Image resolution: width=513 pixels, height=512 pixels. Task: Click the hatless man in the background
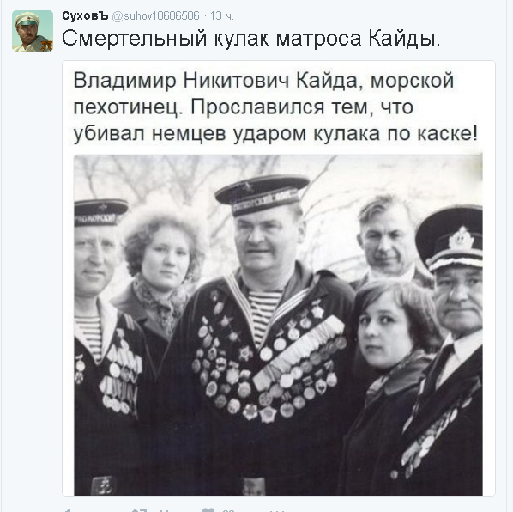[x=386, y=237]
